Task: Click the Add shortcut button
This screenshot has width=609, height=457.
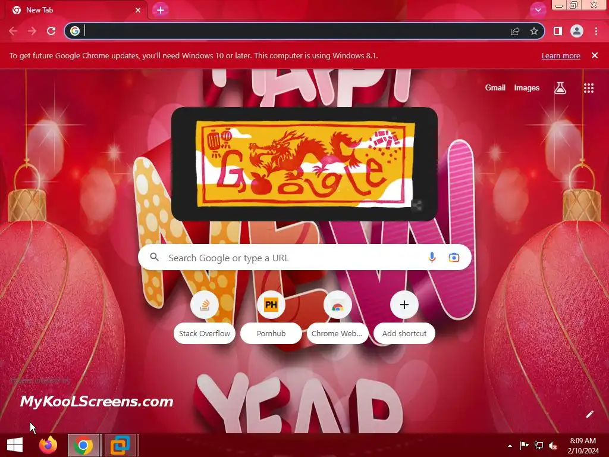Action: point(404,317)
